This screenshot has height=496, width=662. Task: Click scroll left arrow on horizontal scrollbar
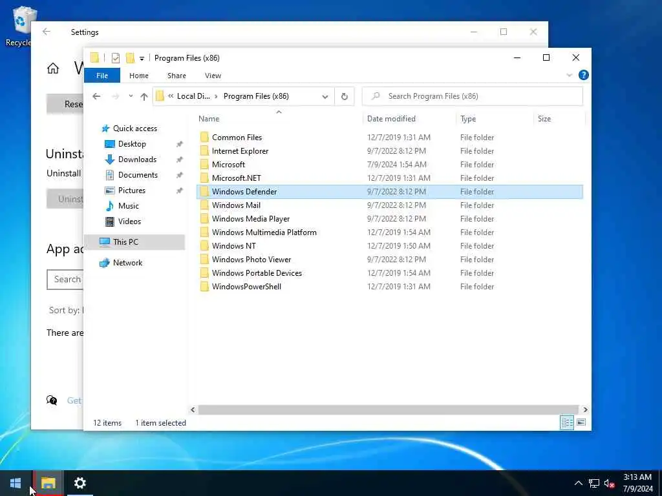coord(193,409)
